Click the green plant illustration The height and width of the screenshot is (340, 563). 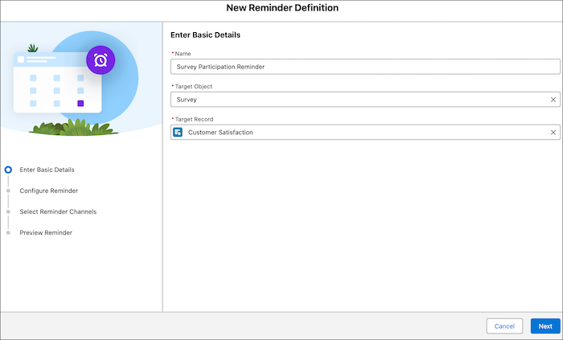point(72,126)
